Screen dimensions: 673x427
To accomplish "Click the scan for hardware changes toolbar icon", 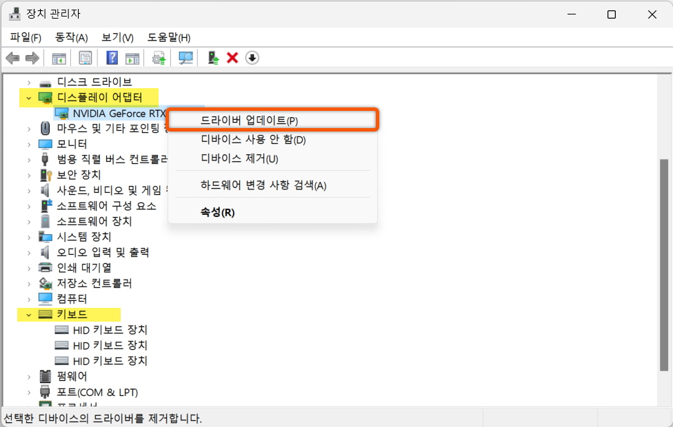I will (x=185, y=58).
